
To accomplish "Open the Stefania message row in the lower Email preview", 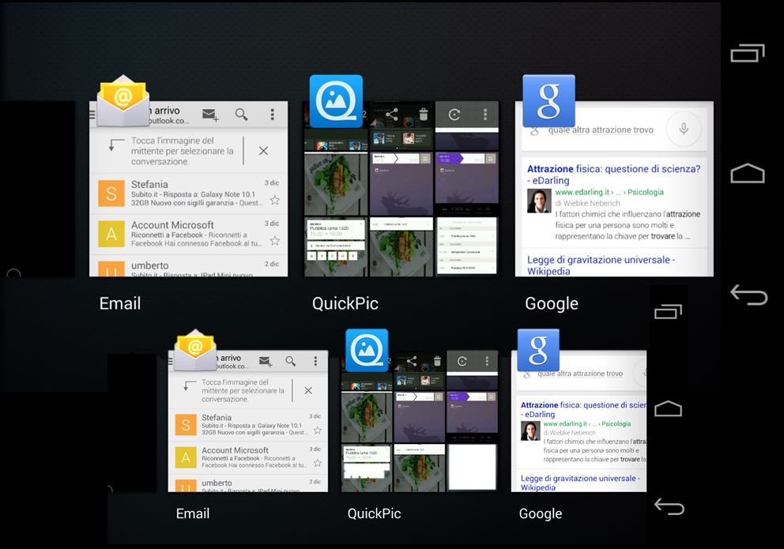I will point(248,424).
